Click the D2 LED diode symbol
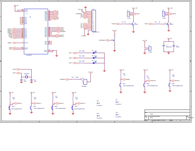Screen dimensions: 195x151 tap(94, 58)
